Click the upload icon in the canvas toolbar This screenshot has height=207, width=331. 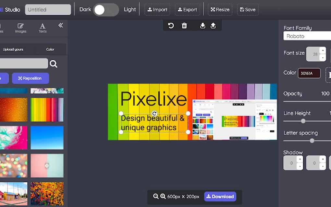click(213, 25)
